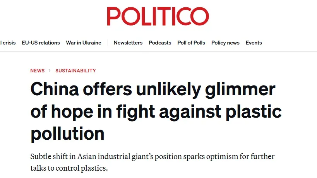The height and width of the screenshot is (178, 317).
Task: Click the POLITICO logo
Action: (158, 16)
